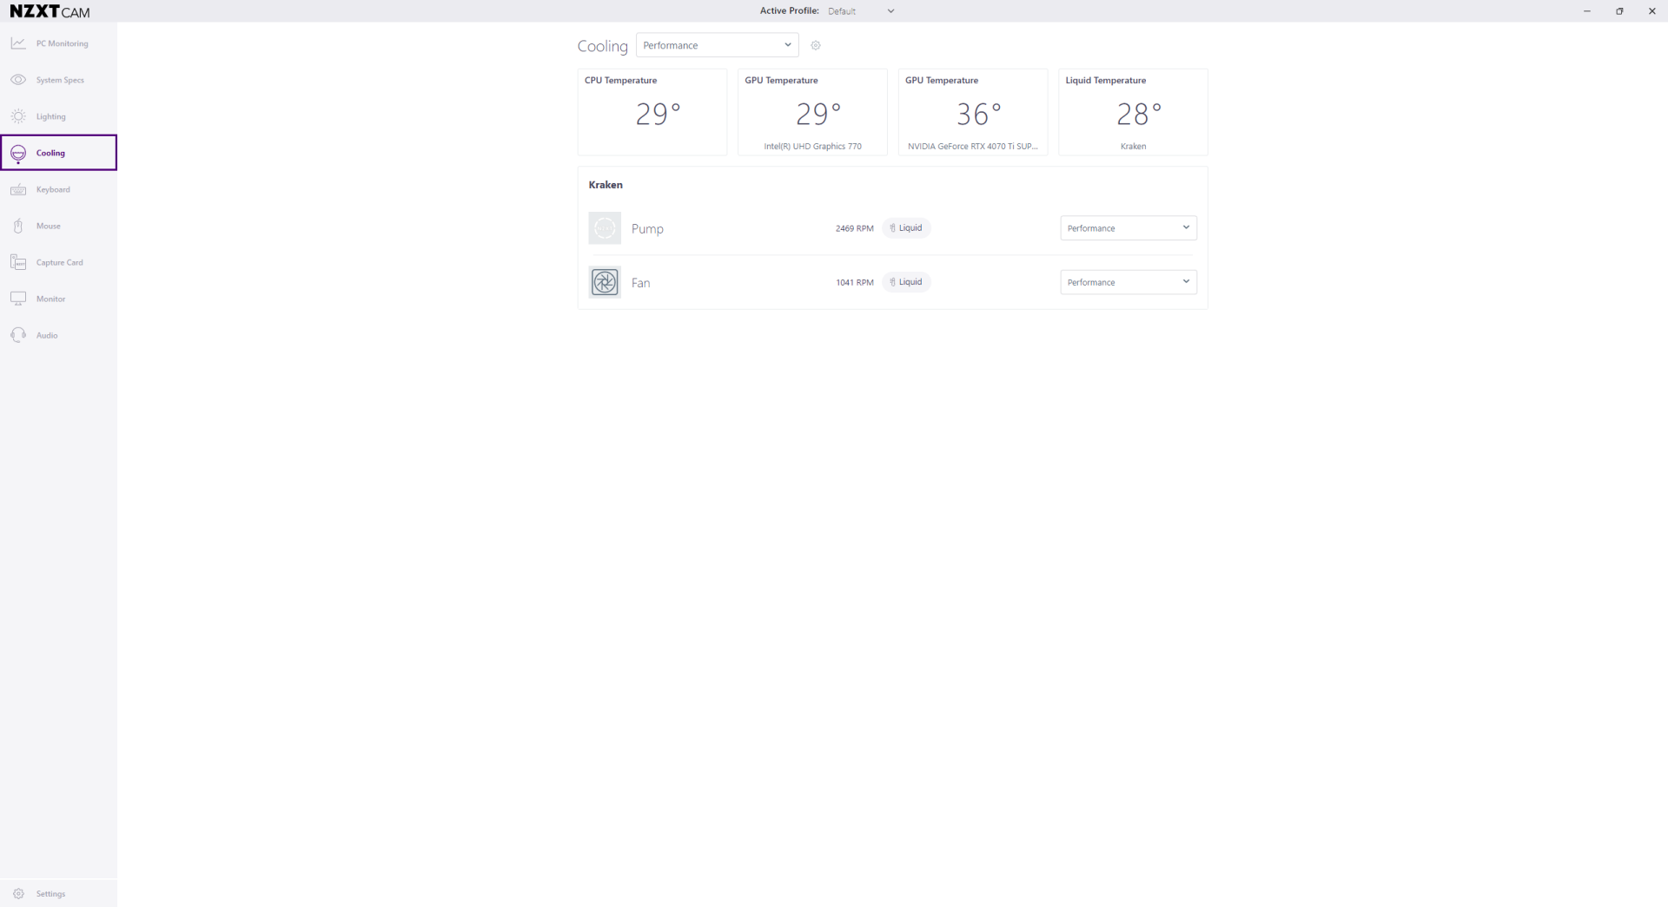Open the PC Monitoring chart icon
Screen dimensions: 1668x907
pos(18,43)
